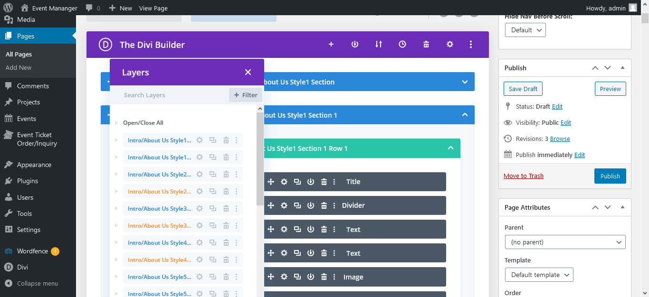Screen dimensions: 649x297
Task: Duplicate the Divider module
Action: coord(297,205)
